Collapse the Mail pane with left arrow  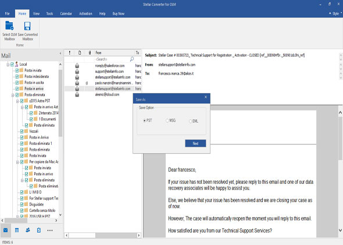pyautogui.click(x=60, y=53)
